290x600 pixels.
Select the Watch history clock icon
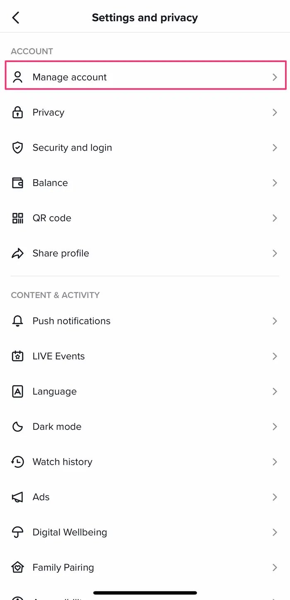(x=17, y=462)
